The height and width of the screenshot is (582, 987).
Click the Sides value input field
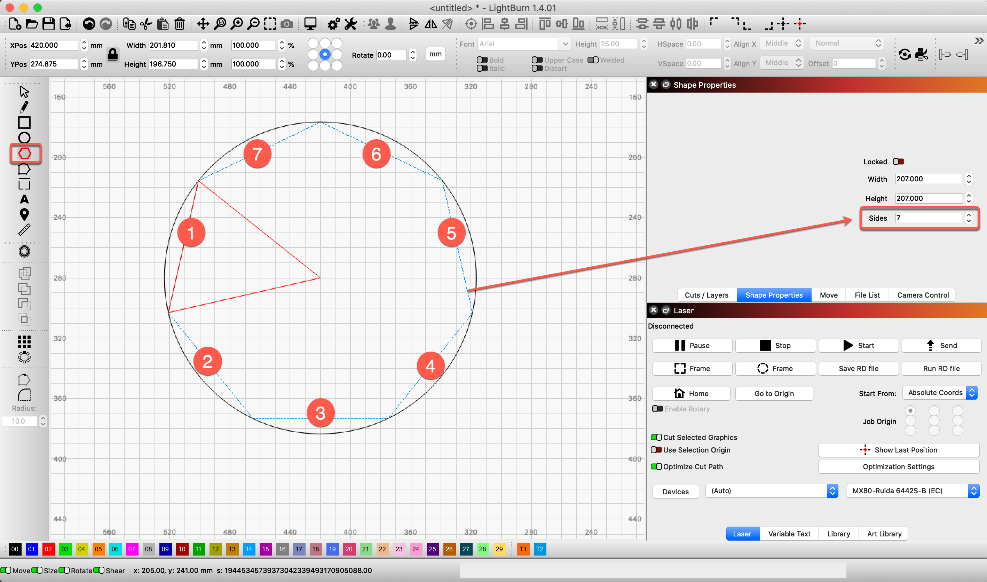click(x=928, y=218)
